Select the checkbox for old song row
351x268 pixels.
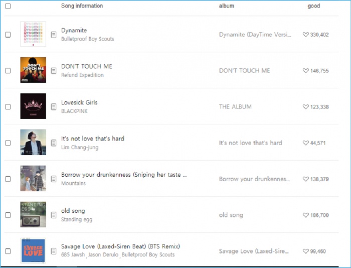pyautogui.click(x=8, y=215)
